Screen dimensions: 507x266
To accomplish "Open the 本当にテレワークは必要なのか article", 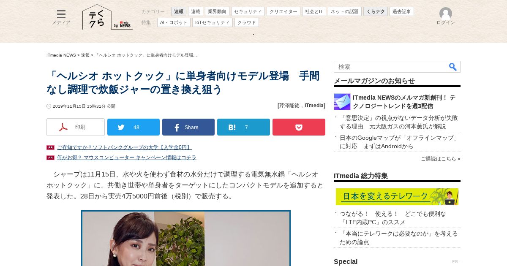I will click(x=399, y=238).
